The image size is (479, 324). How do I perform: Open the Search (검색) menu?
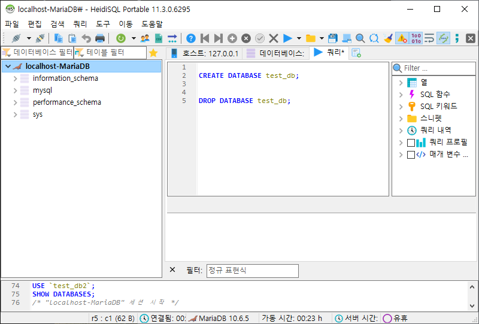tap(57, 24)
